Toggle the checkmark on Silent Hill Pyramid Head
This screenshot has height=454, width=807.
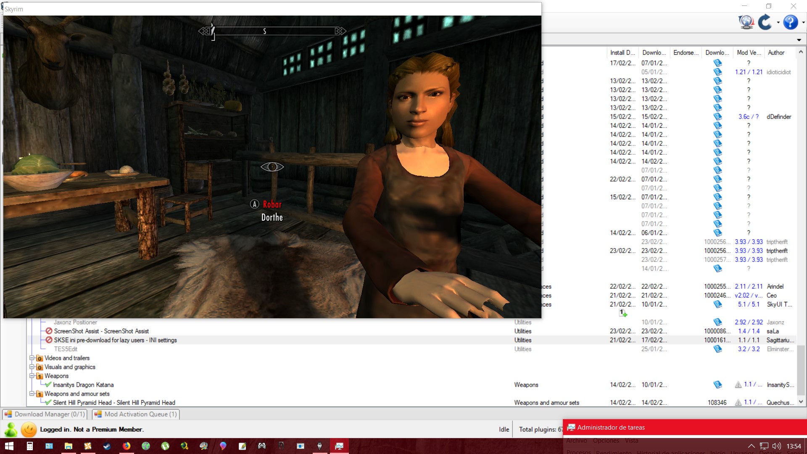(x=48, y=402)
